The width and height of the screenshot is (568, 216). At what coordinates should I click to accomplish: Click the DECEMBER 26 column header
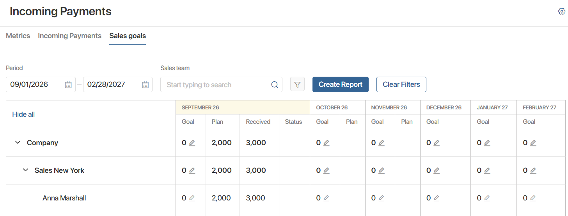click(x=445, y=107)
